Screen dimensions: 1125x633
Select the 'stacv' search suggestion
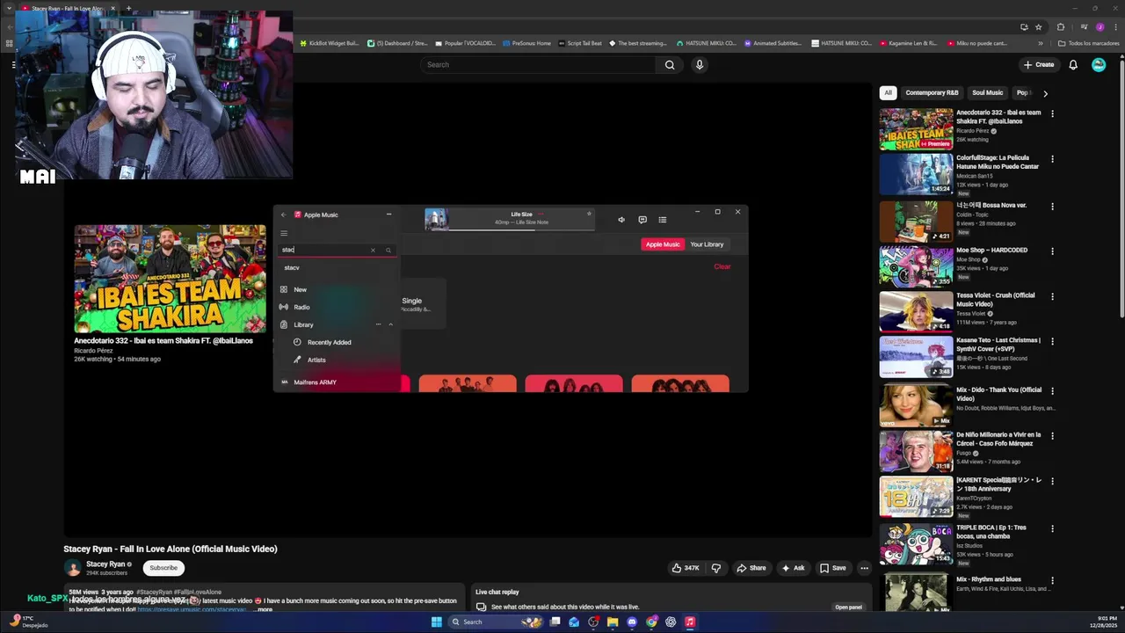pos(292,267)
